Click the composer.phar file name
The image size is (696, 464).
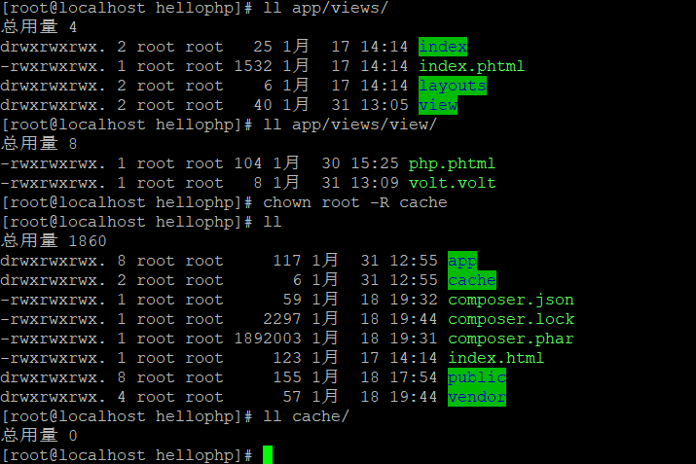pos(511,339)
